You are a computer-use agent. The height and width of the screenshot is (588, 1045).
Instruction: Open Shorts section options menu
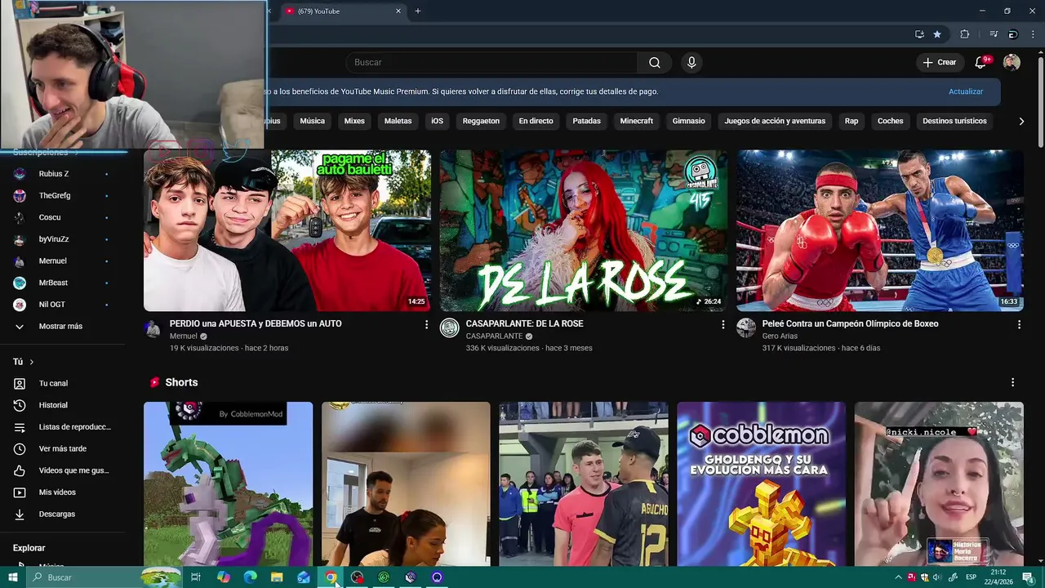pos(1012,382)
